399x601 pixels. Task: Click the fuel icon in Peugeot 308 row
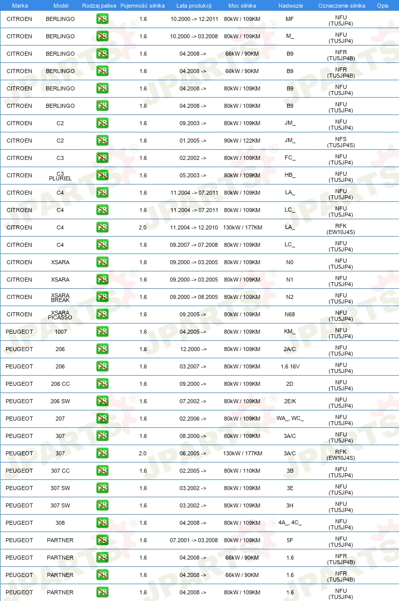102,522
